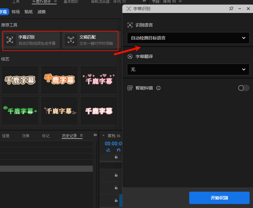Image resolution: width=253 pixels, height=208 pixels.
Task: Click the panel menu icon beside 千鹿Fr助手
Action: click(55, 2)
